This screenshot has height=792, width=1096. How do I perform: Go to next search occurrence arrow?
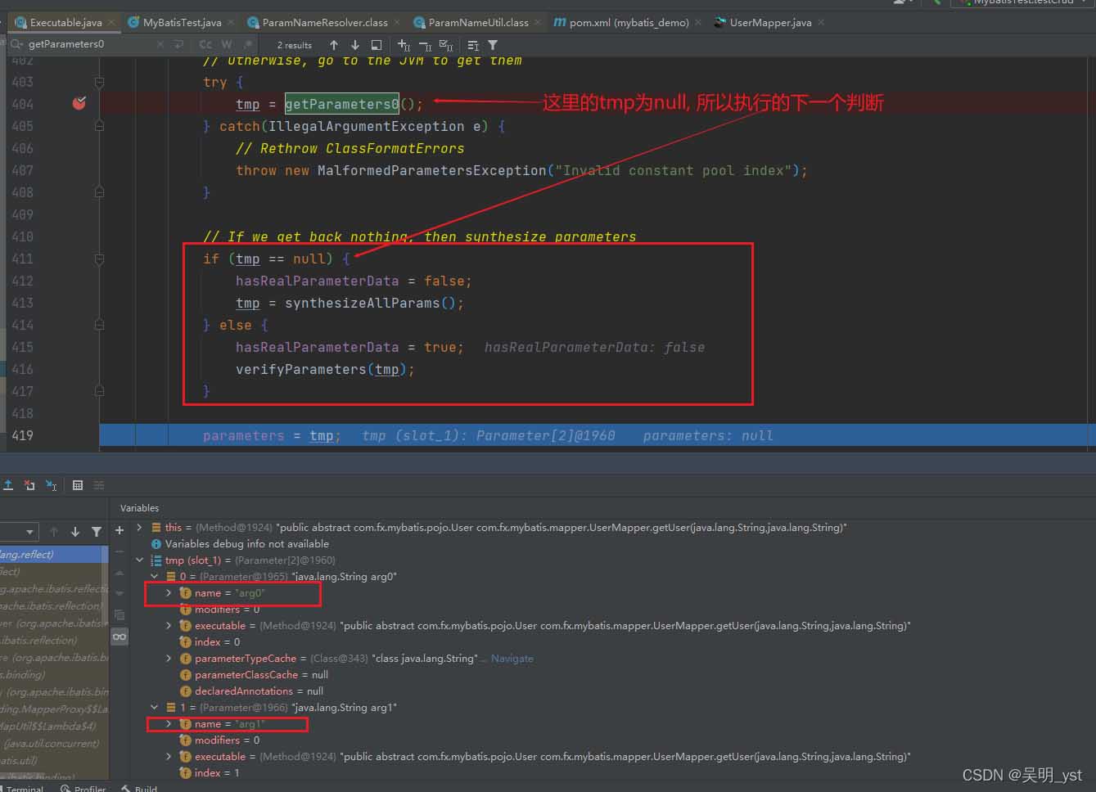click(x=354, y=45)
